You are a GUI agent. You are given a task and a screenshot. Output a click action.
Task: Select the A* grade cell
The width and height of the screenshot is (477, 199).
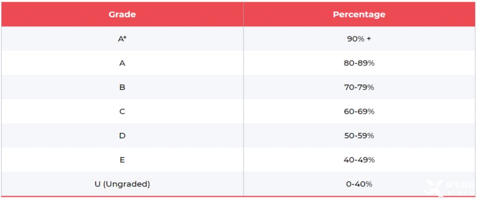coord(122,39)
